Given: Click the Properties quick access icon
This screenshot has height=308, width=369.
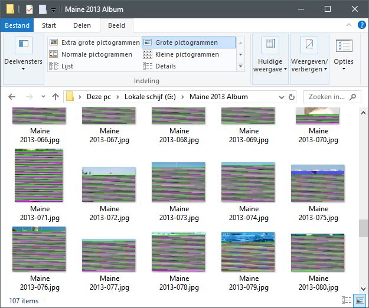Looking at the screenshot, I should click(30, 9).
